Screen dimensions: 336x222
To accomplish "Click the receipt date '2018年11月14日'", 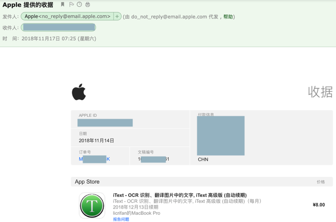I will [96, 140].
